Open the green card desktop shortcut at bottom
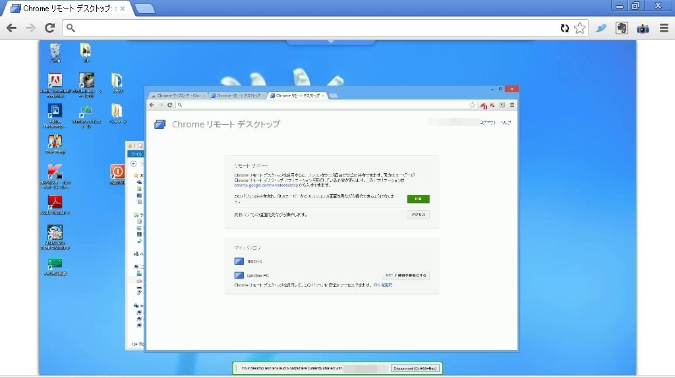 click(x=55, y=266)
